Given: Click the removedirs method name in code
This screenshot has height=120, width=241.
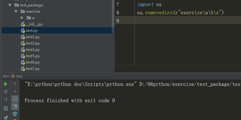Looking at the screenshot, I should pos(159,13).
